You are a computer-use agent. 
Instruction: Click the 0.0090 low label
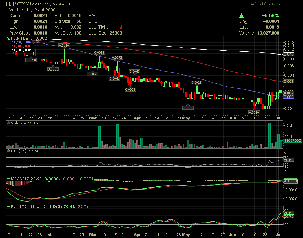[31, 60]
